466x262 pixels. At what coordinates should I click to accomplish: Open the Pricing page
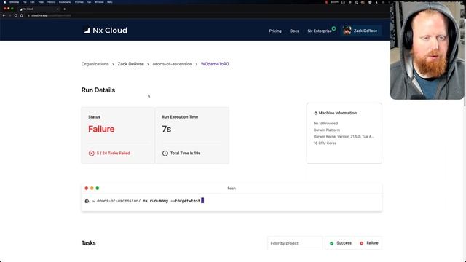(275, 31)
